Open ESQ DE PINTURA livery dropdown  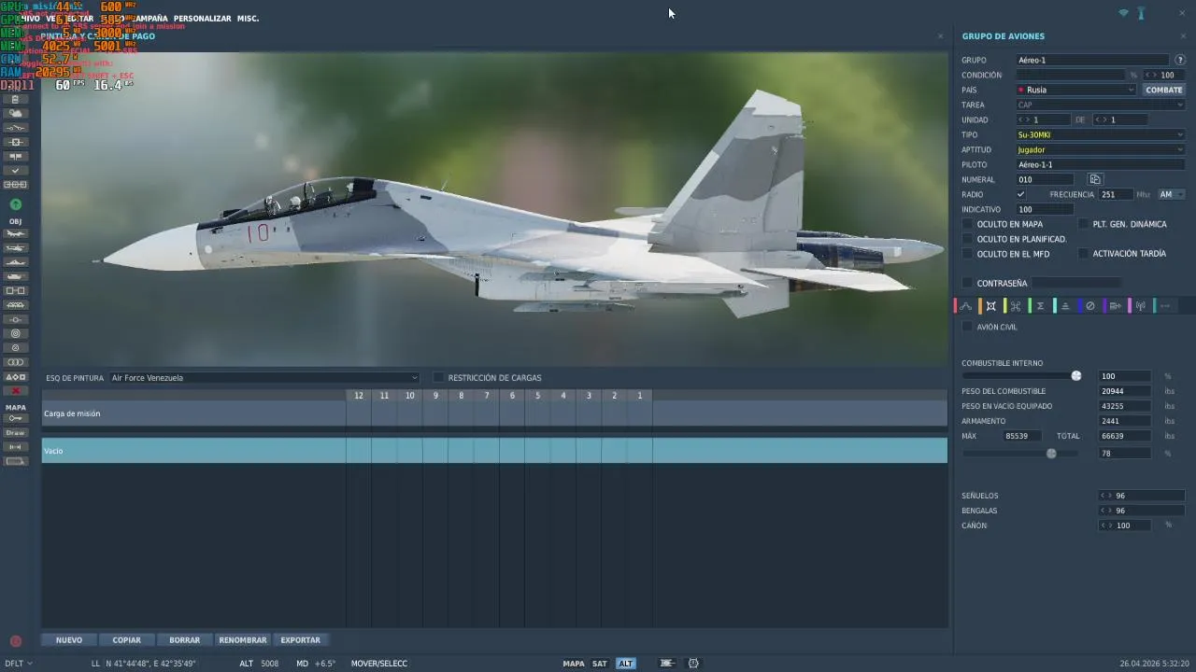(263, 378)
